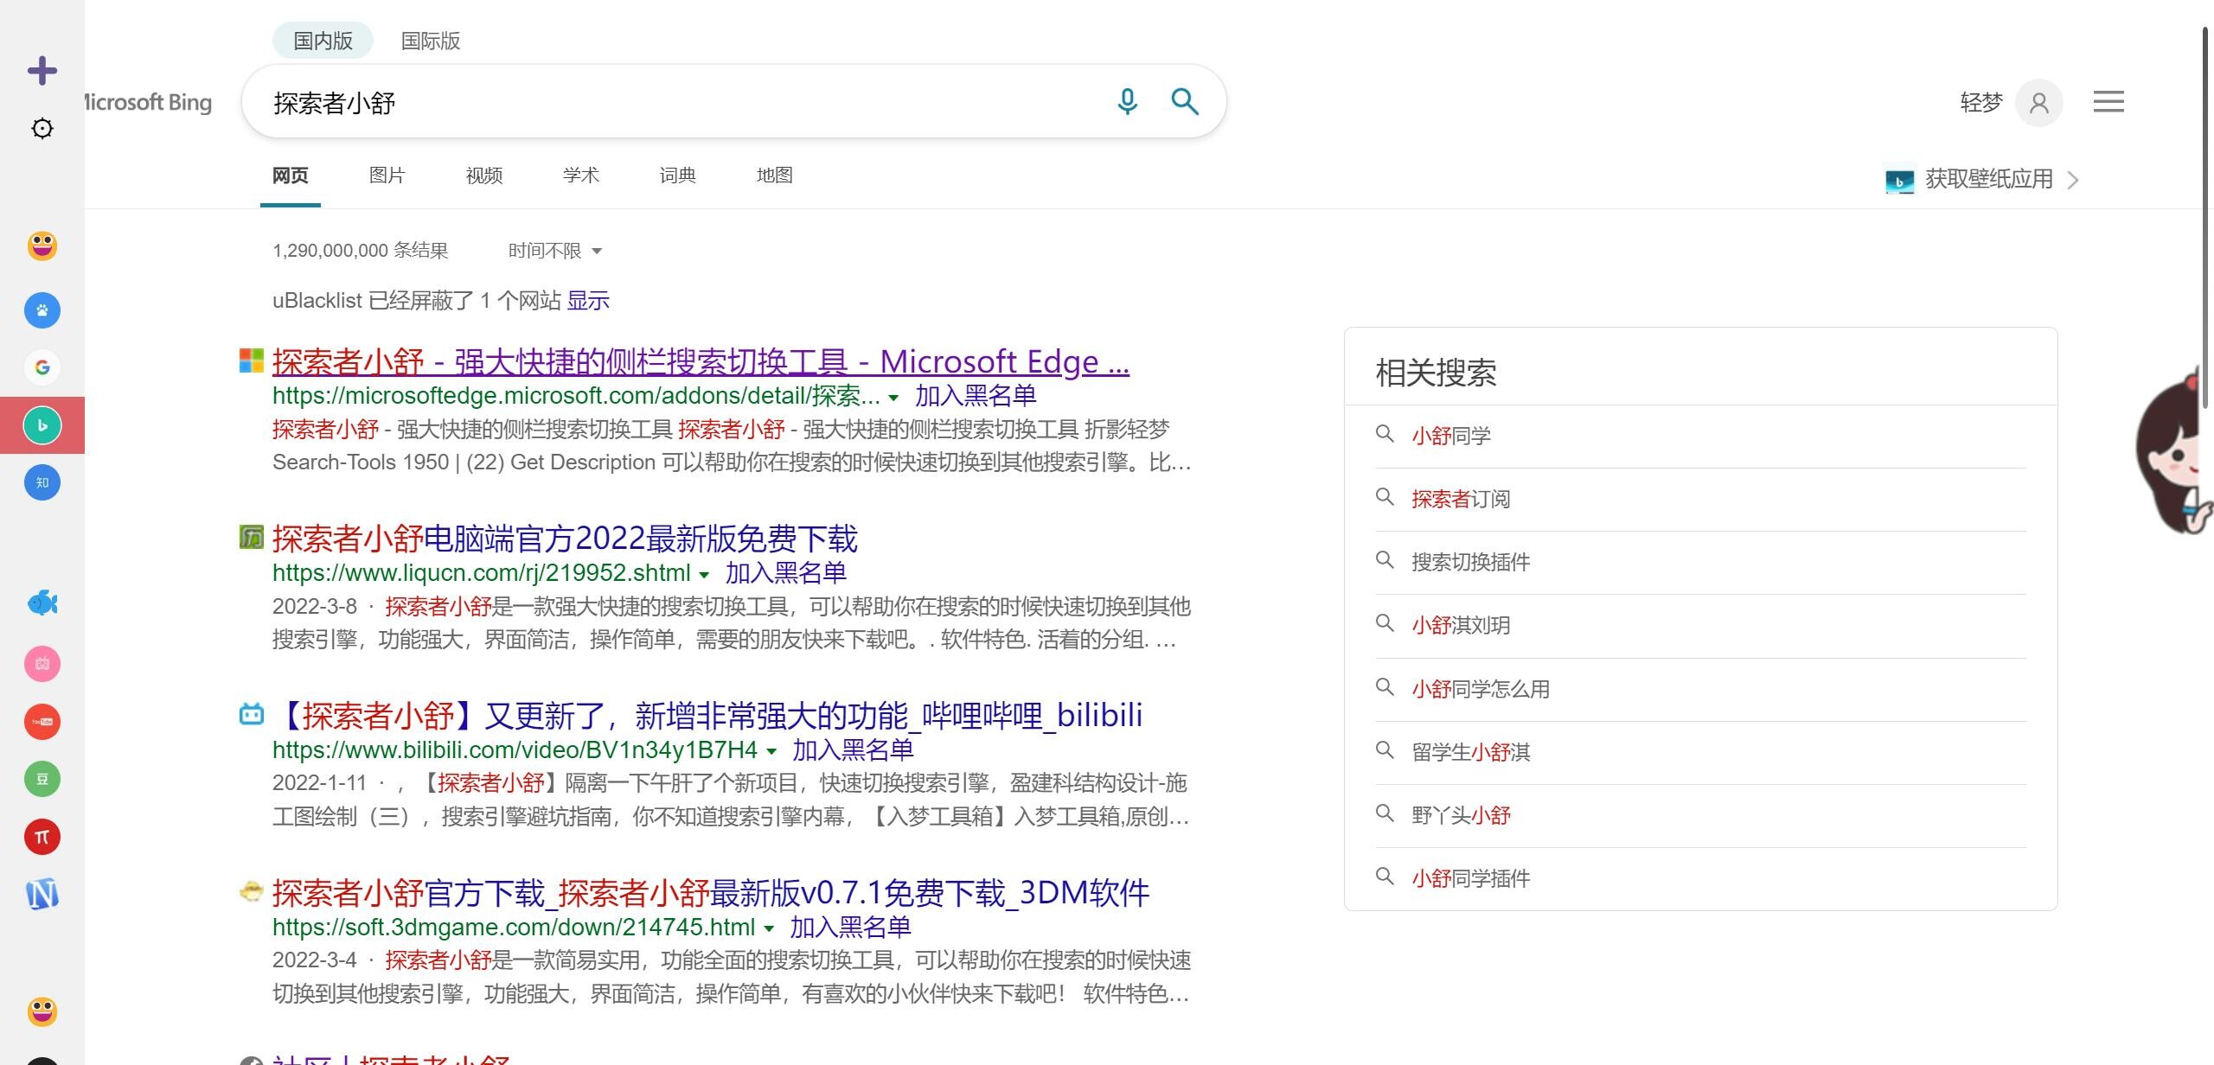Switch to red YouTube icon in sidebar

[x=42, y=722]
